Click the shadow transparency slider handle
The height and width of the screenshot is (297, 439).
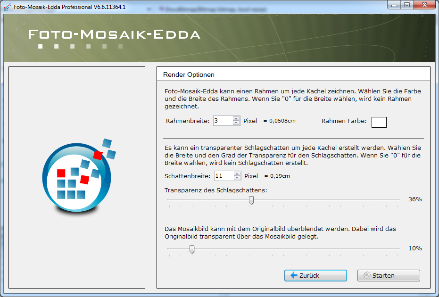251,200
